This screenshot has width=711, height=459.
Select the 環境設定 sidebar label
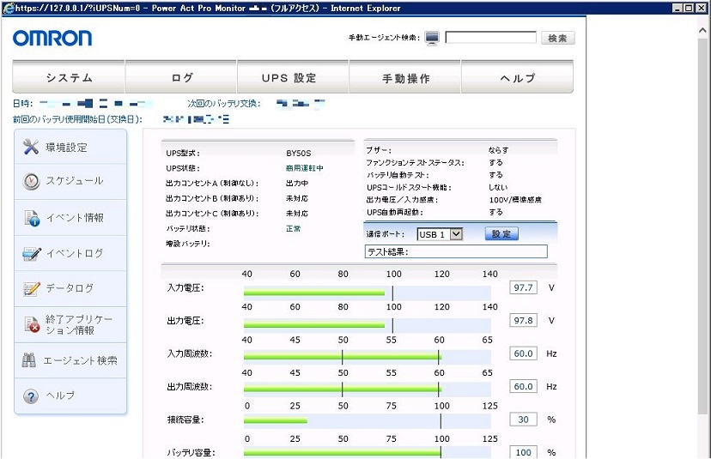pyautogui.click(x=66, y=148)
